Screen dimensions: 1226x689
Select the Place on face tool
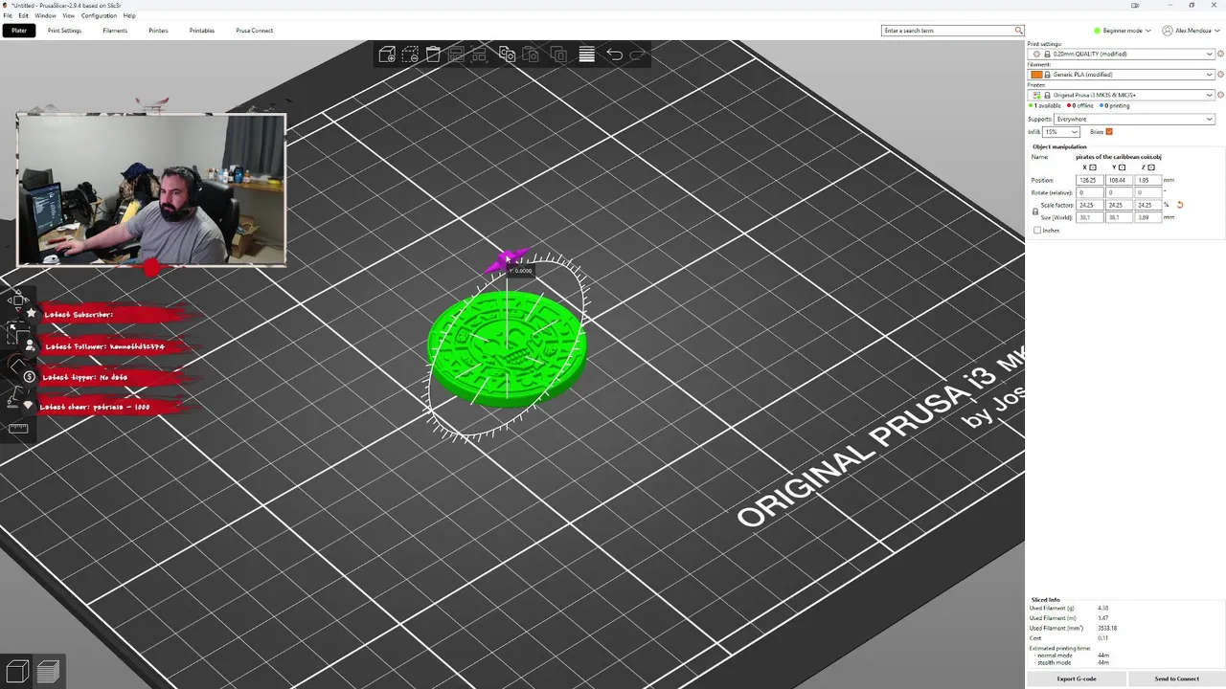click(x=17, y=396)
